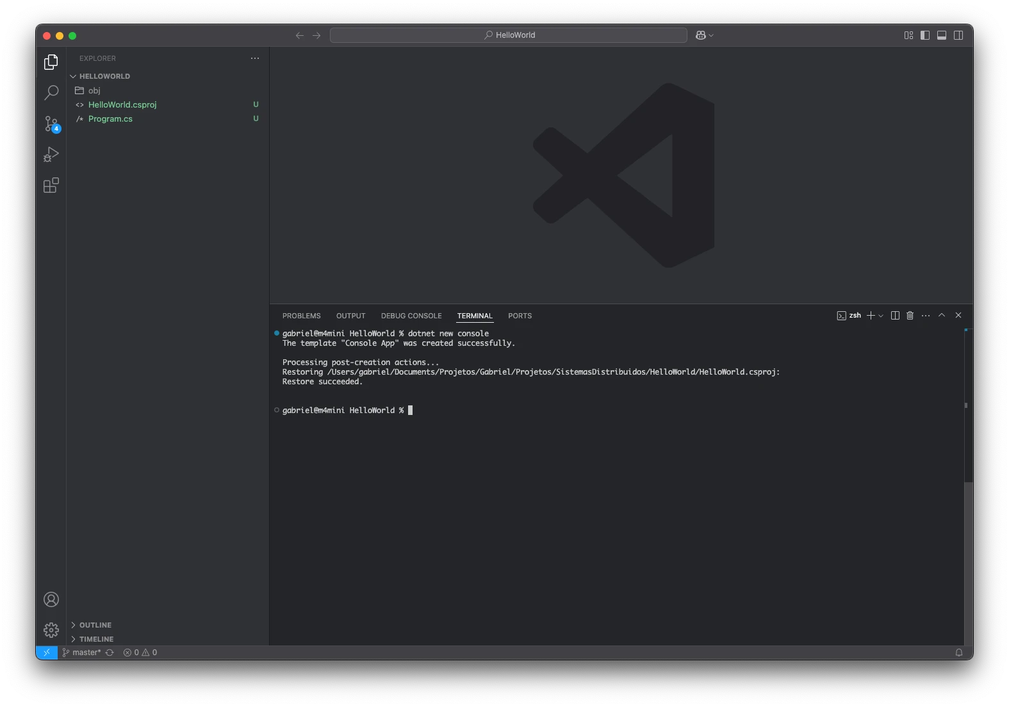Toggle the primary side bar visibility

(x=925, y=35)
